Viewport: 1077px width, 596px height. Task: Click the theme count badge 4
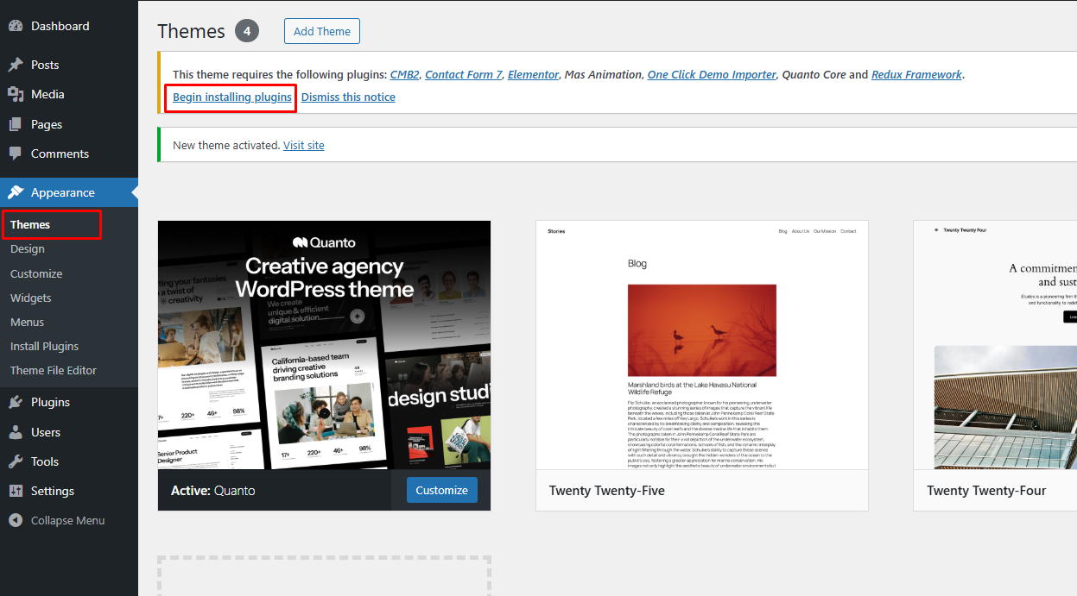coord(247,31)
